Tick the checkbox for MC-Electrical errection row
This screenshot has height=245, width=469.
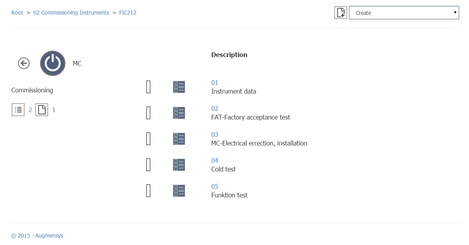[x=148, y=139]
